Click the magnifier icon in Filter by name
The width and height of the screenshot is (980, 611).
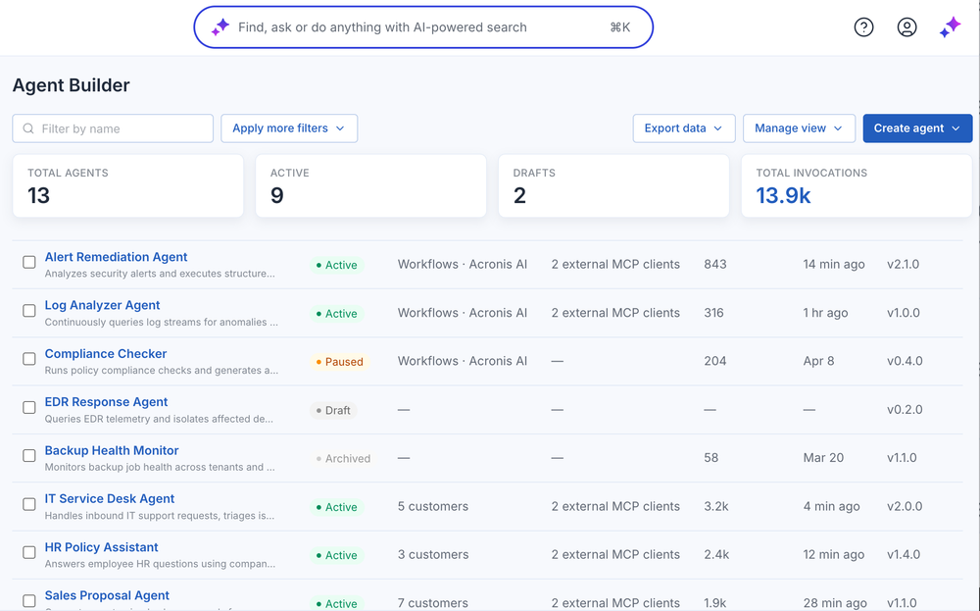(28, 128)
